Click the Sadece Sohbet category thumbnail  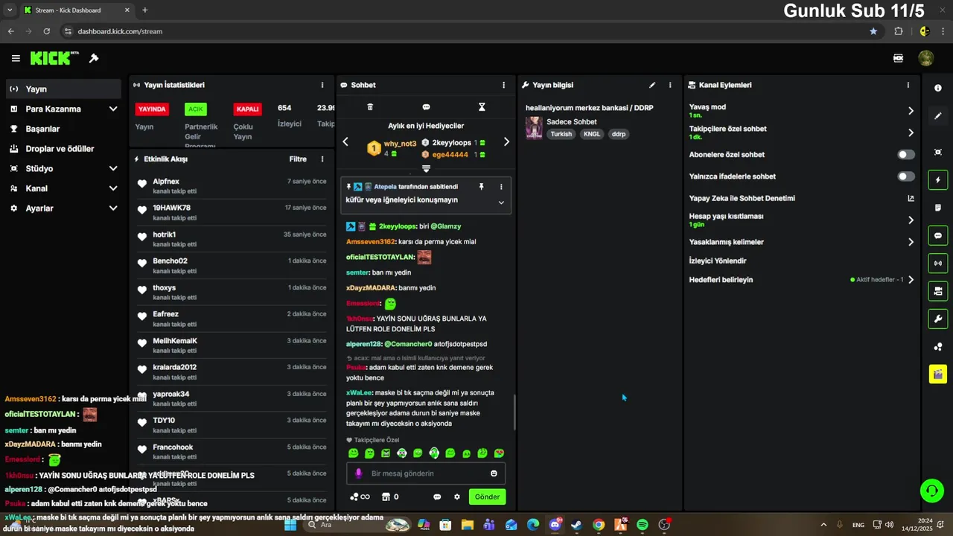coord(534,128)
